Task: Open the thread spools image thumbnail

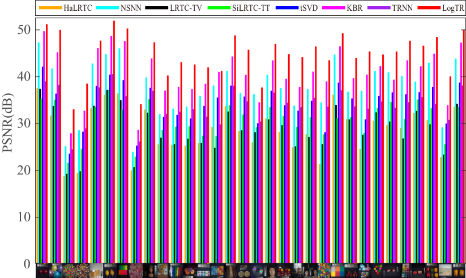Action: (x=406, y=271)
